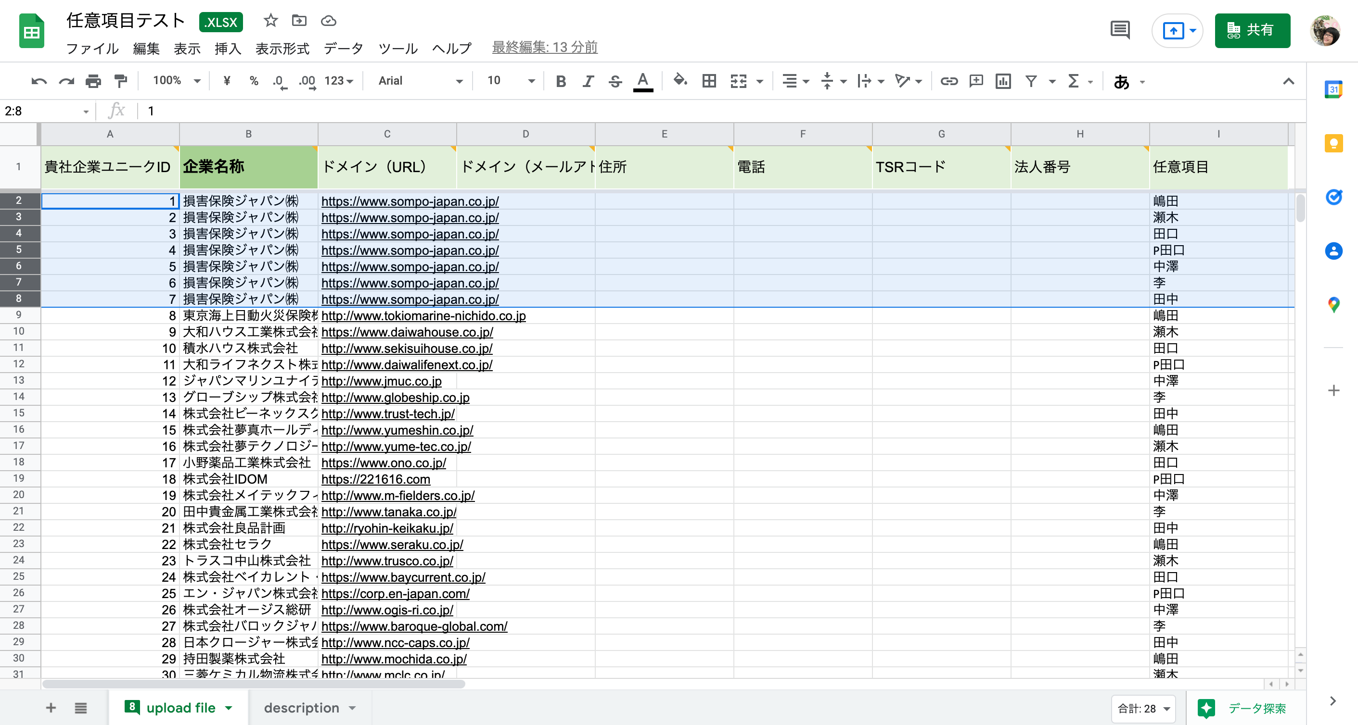Viewport: 1358px width, 725px height.
Task: Switch to the description sheet tab
Action: pos(302,708)
